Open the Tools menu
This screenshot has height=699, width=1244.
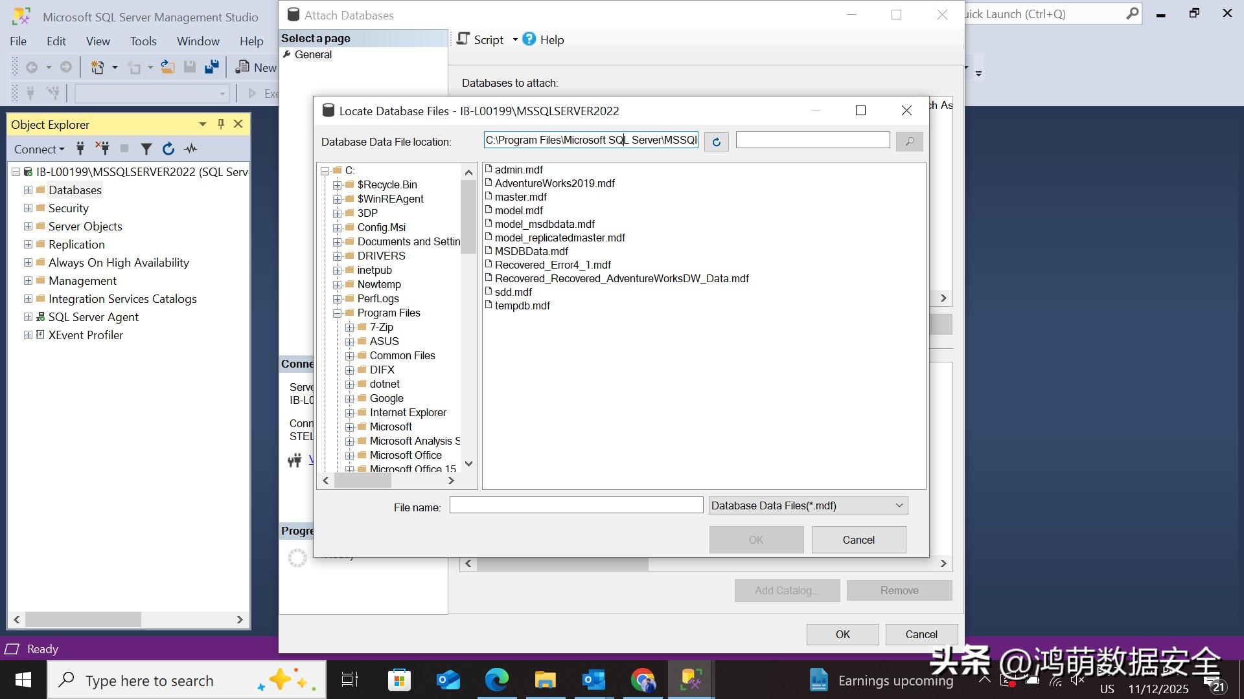[x=143, y=41]
